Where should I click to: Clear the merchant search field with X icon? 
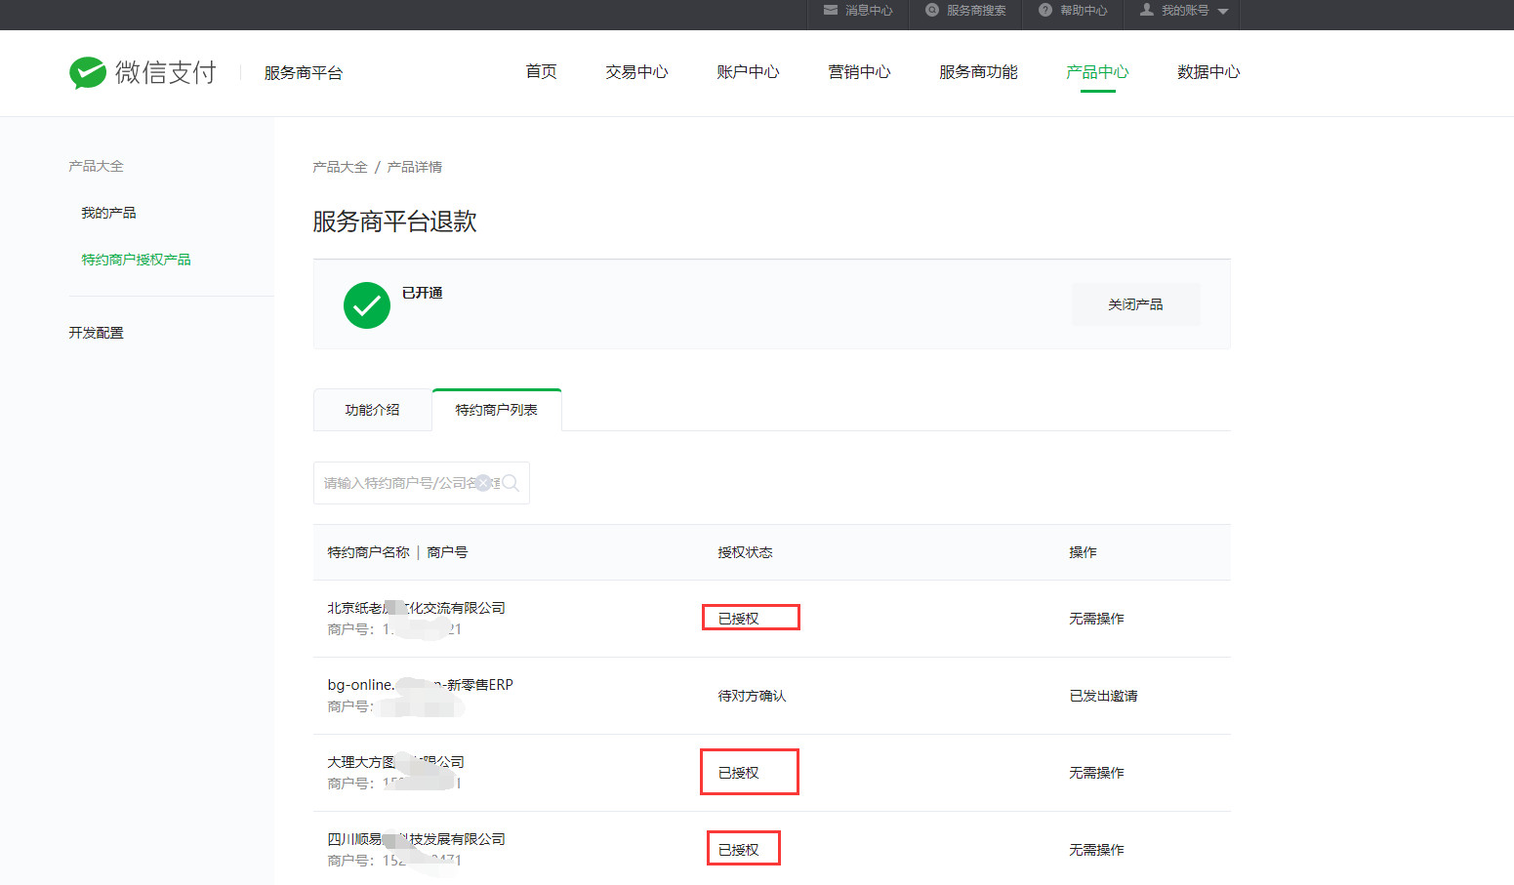483,483
